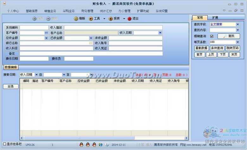Click the 报表 (report) toolbar icon
247x150 pixels.
click(111, 19)
